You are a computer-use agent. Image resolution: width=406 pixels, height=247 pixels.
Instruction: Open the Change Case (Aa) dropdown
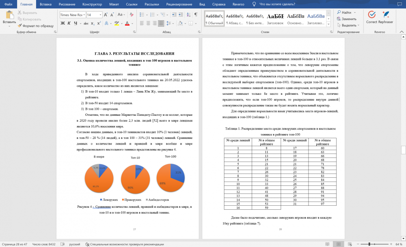[121, 15]
